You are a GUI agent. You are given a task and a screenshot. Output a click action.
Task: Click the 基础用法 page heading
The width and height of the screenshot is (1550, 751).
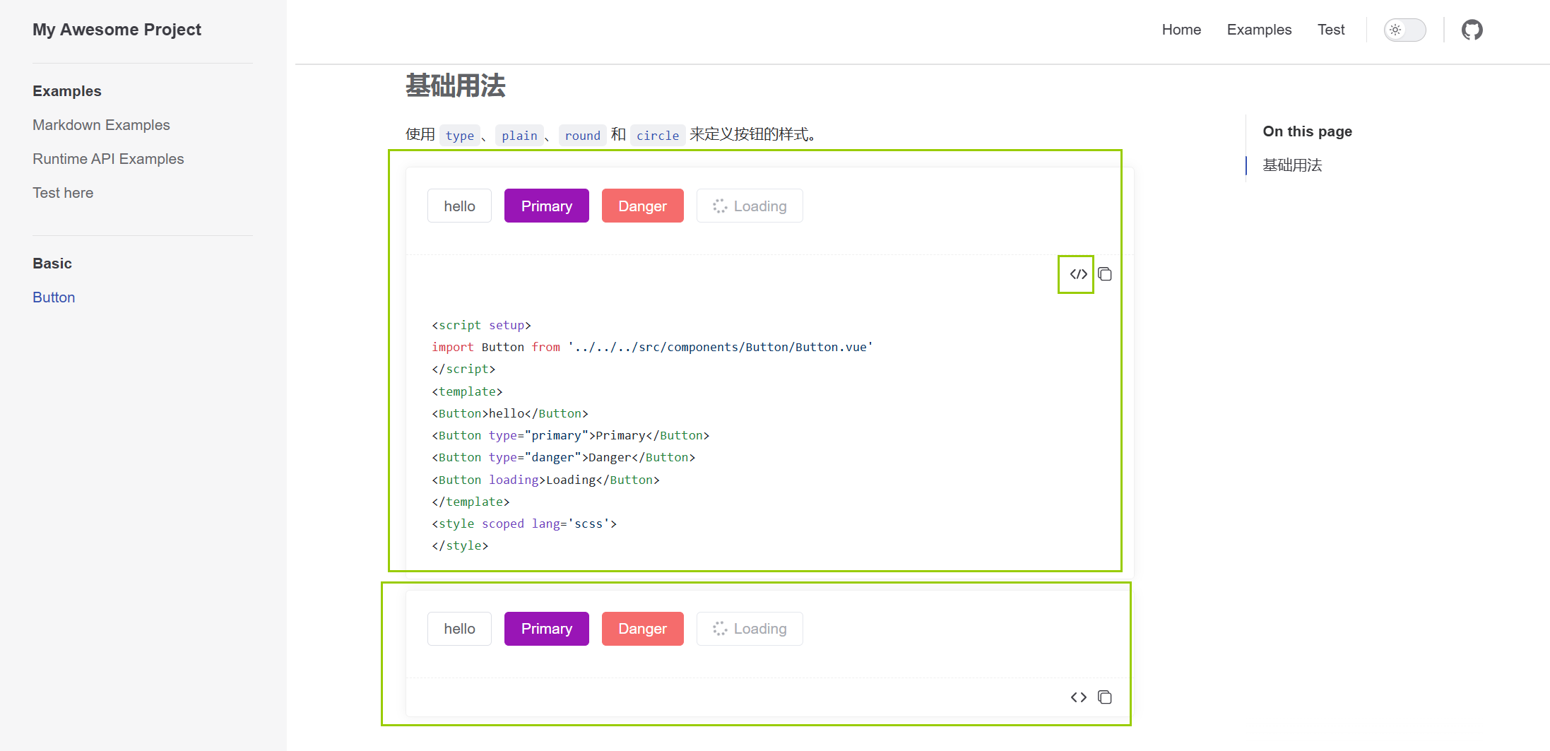coord(456,85)
